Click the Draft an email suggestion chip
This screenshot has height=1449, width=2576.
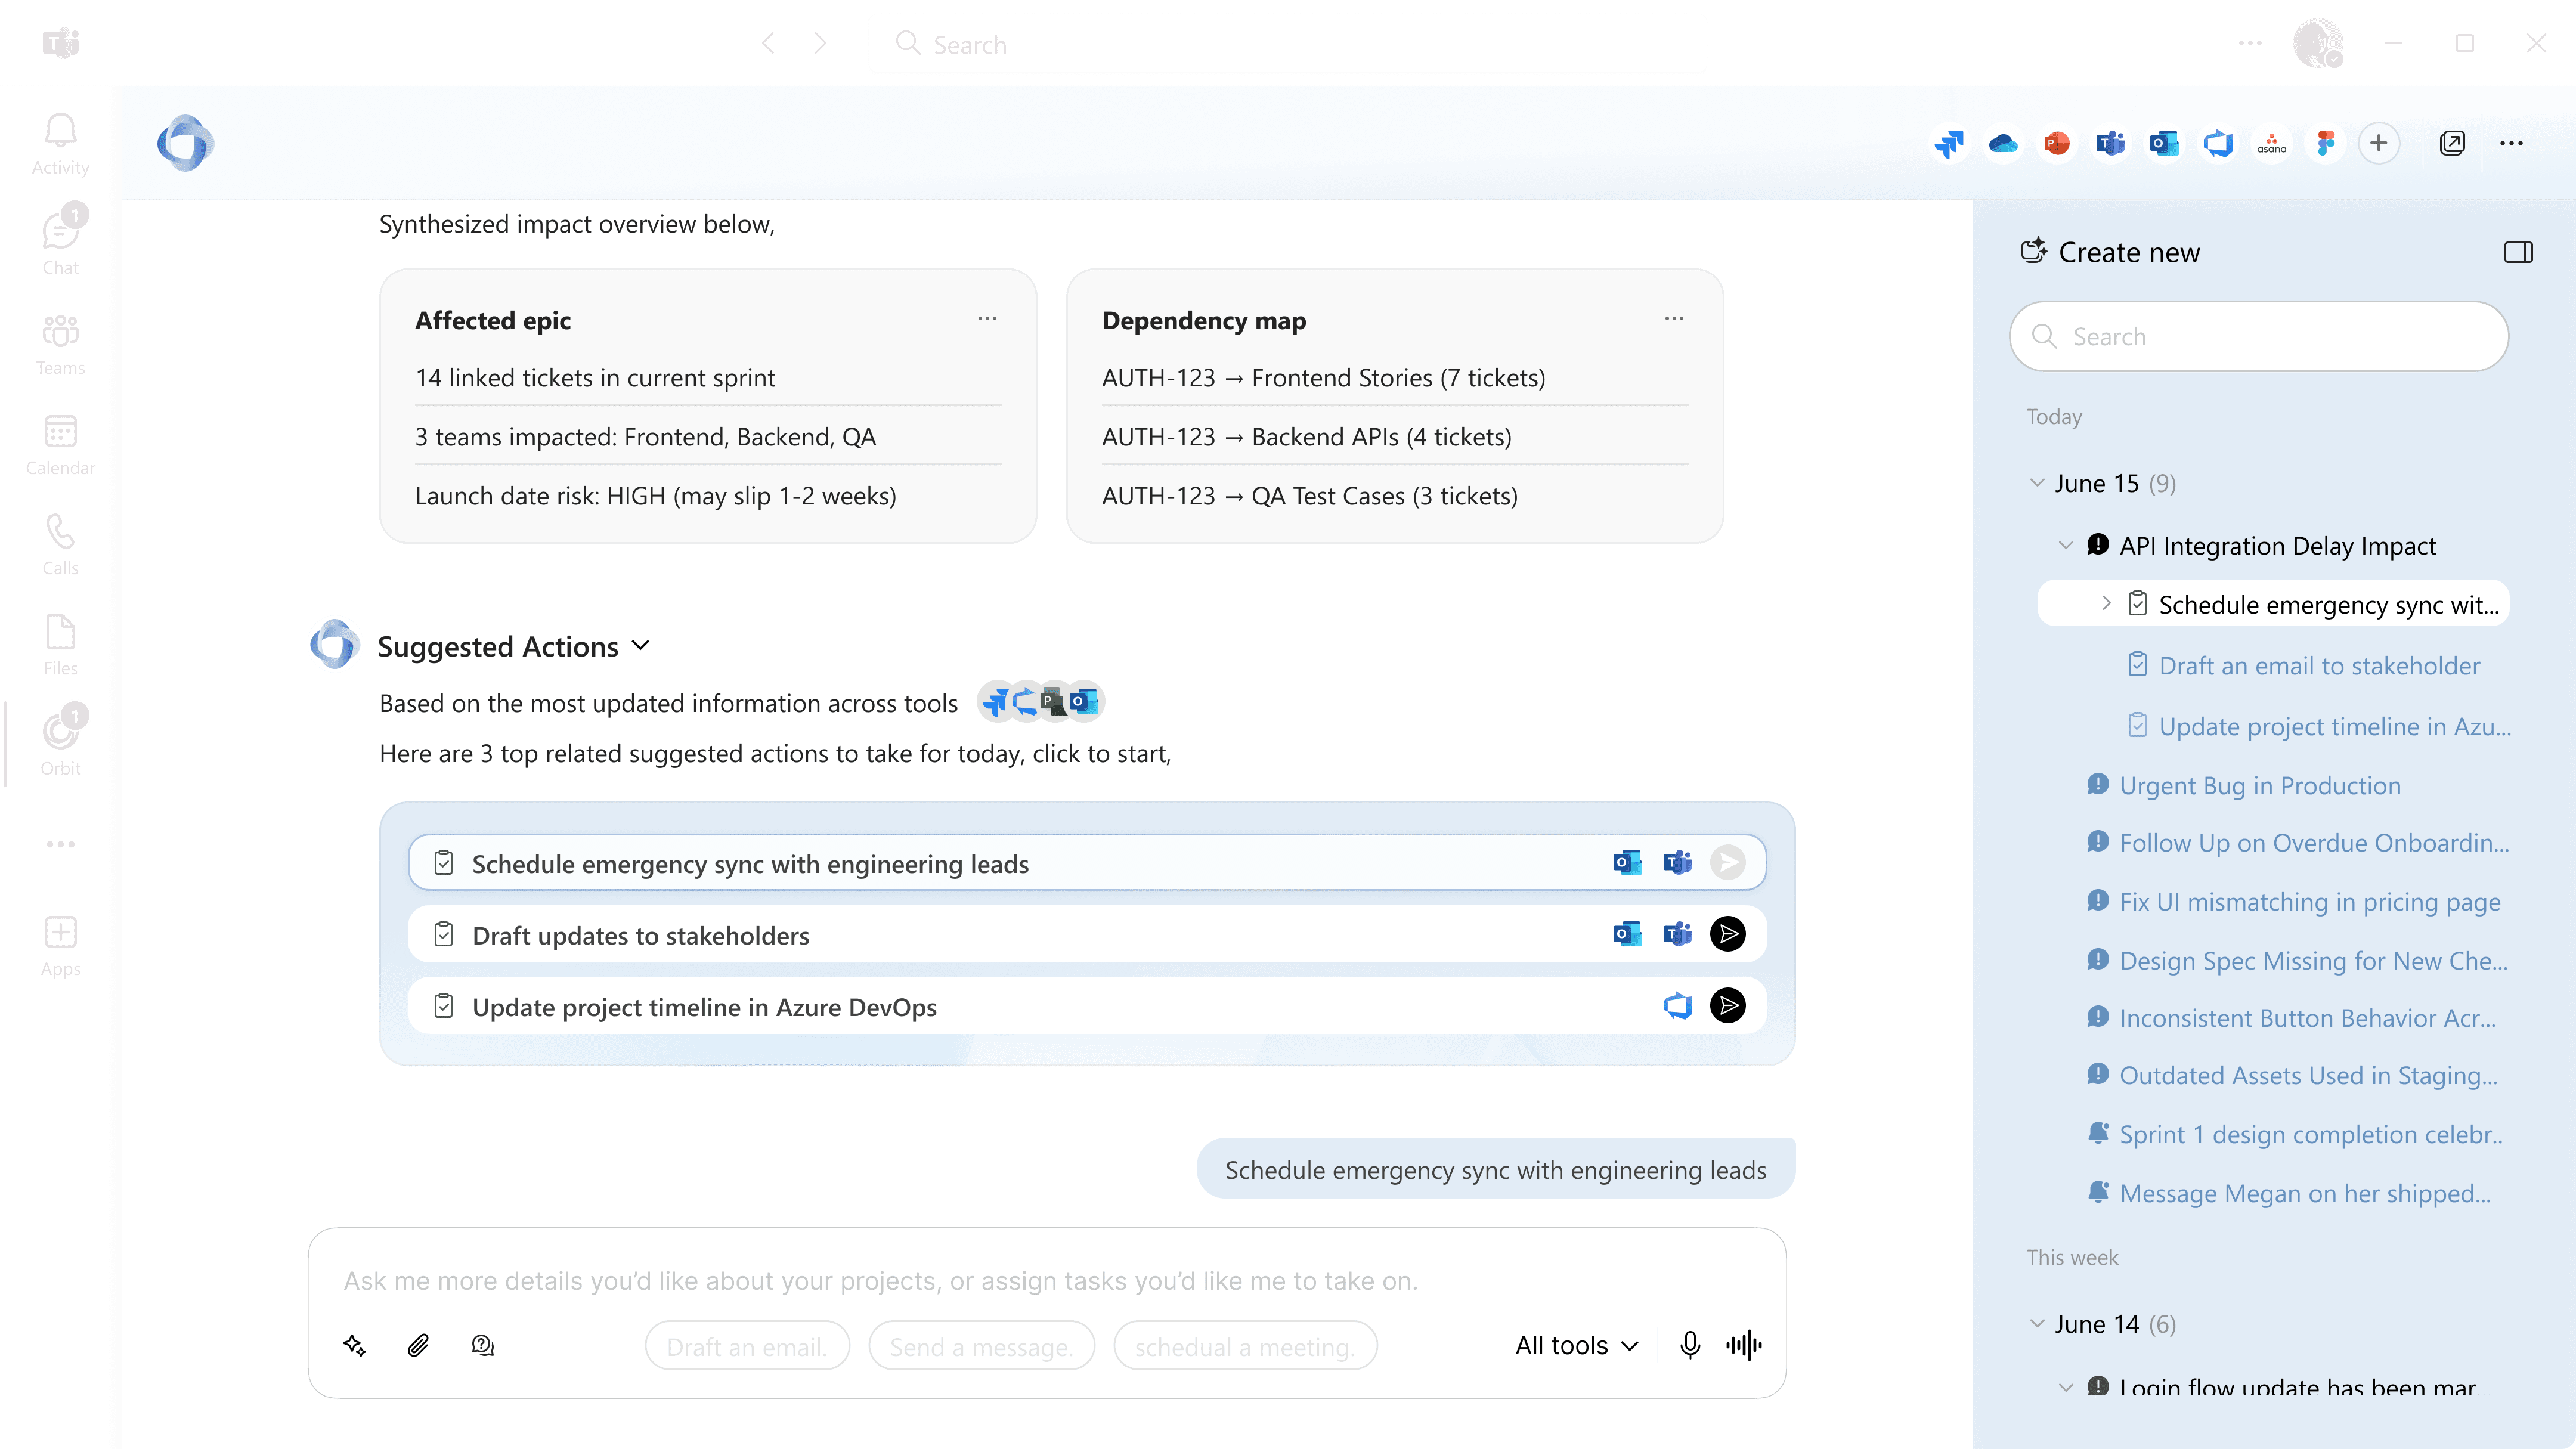(x=747, y=1347)
